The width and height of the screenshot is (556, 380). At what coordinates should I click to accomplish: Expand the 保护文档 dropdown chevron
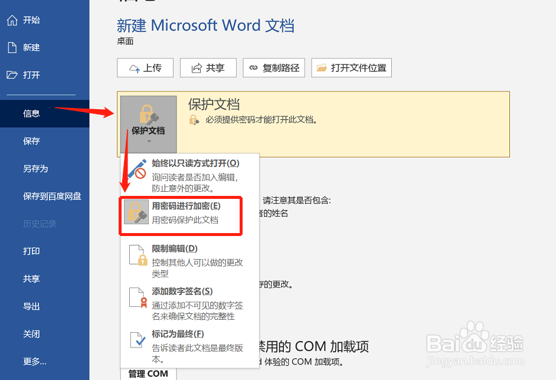click(149, 141)
